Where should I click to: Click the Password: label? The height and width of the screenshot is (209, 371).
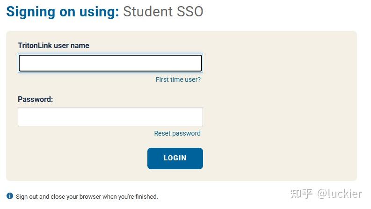pyautogui.click(x=35, y=99)
